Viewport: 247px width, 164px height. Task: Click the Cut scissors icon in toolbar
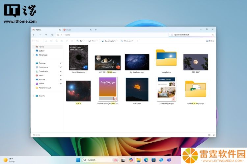coord(46,41)
